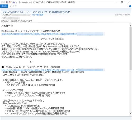Screen dimensions: 132x120
Task: Minimize the message window
Action: coord(116,2)
